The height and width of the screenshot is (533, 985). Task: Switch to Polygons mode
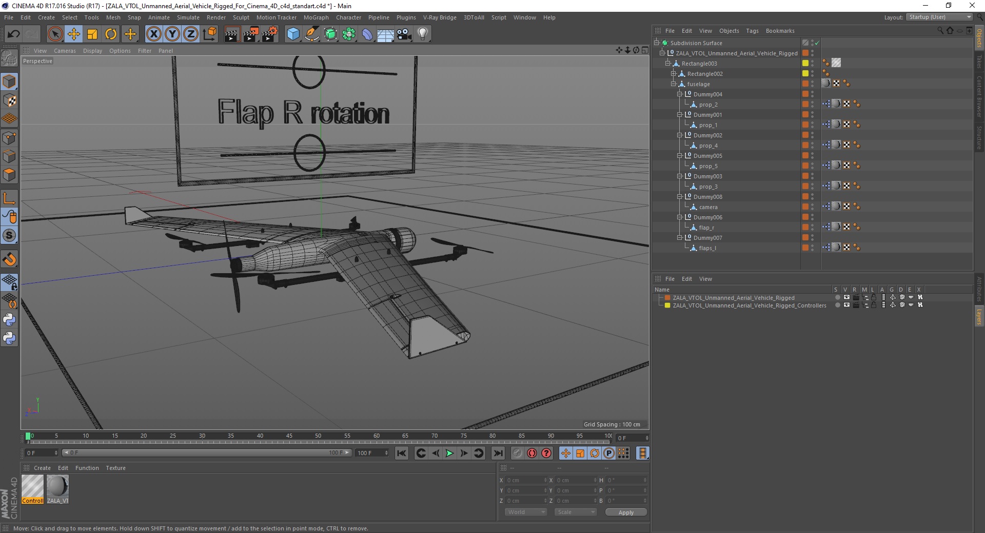(9, 175)
